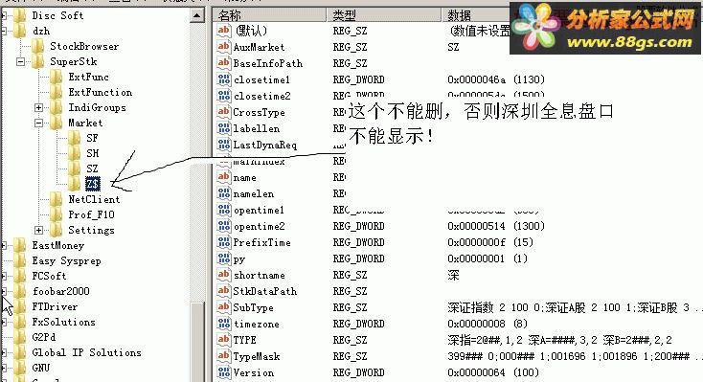
Task: Click the Global IP Solutions folder icon
Action: pos(20,352)
